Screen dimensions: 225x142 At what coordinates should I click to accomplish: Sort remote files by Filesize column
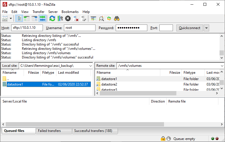click(171, 73)
